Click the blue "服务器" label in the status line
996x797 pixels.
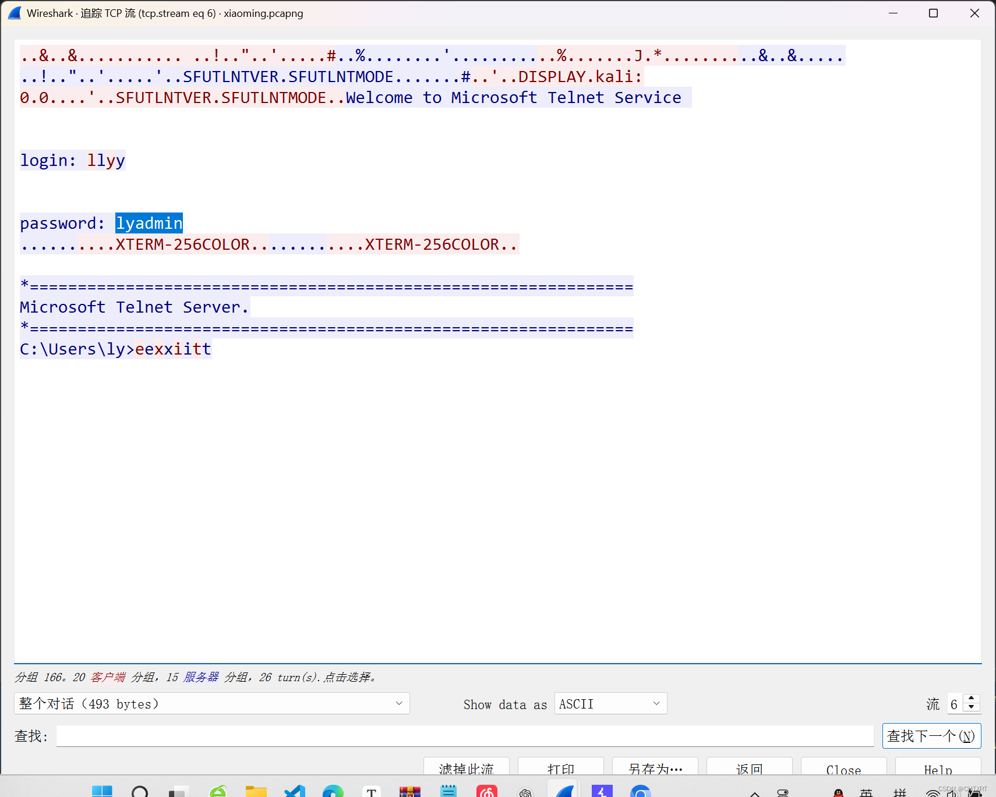[201, 677]
